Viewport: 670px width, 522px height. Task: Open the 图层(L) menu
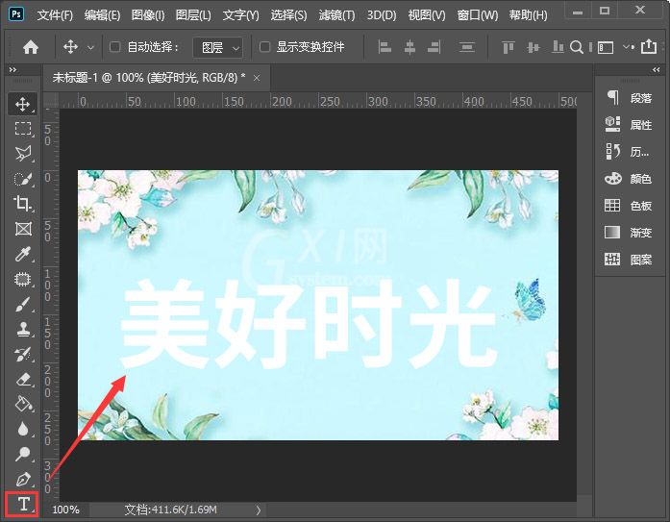[193, 15]
